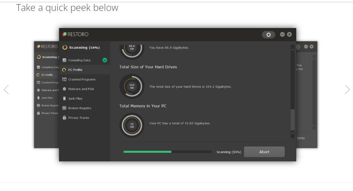Click the Broken Registry icon
353x191 pixels.
pos(64,108)
